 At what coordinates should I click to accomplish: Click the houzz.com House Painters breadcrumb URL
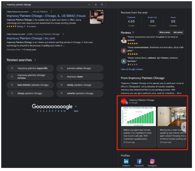(x=28, y=12)
